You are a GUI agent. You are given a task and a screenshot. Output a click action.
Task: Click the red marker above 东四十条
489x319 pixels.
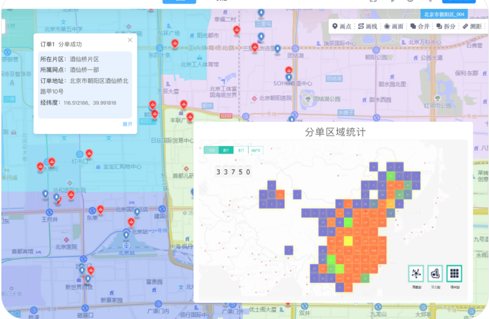pyautogui.click(x=175, y=43)
